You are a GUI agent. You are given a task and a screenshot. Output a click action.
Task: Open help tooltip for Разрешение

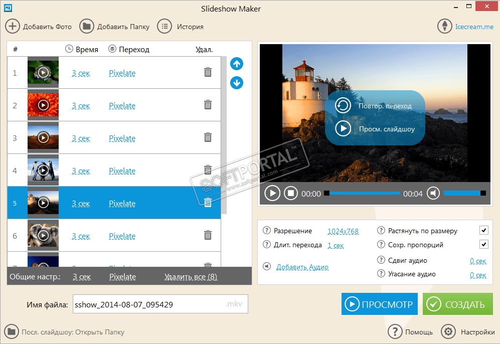(267, 230)
